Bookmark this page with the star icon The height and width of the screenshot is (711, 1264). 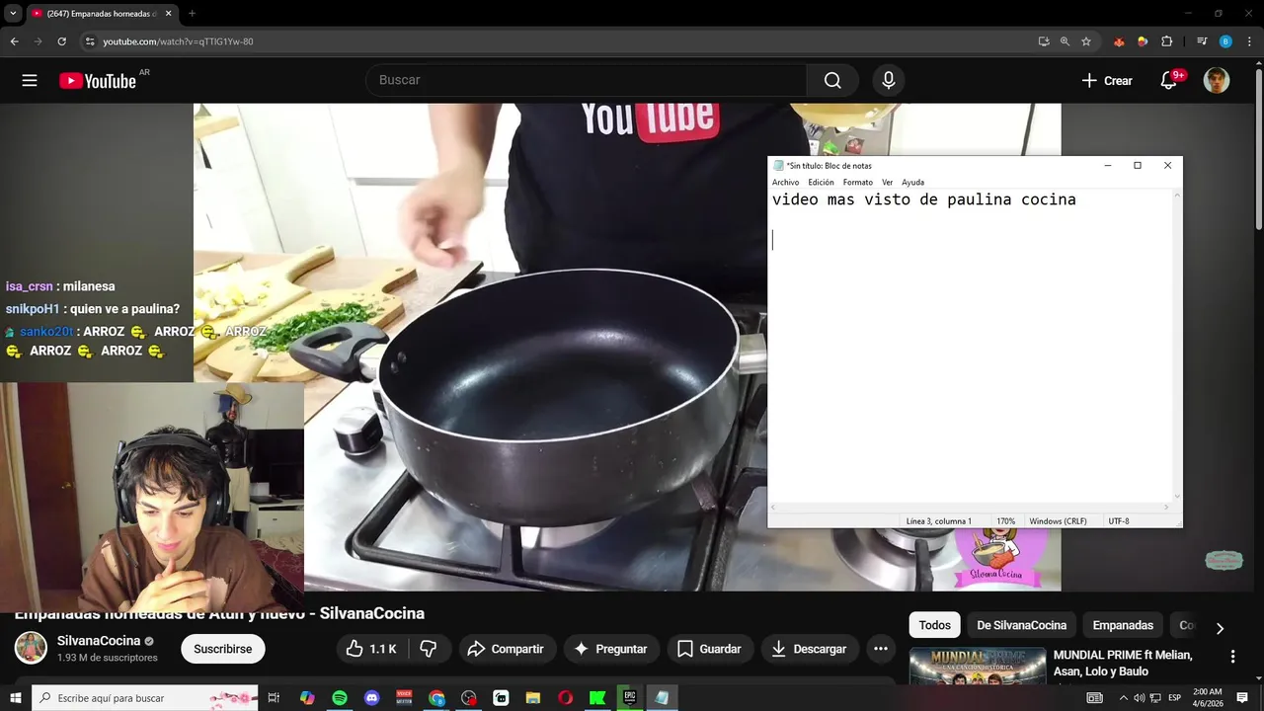tap(1086, 41)
